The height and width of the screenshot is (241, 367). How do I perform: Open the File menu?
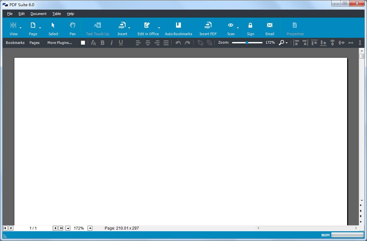click(10, 14)
